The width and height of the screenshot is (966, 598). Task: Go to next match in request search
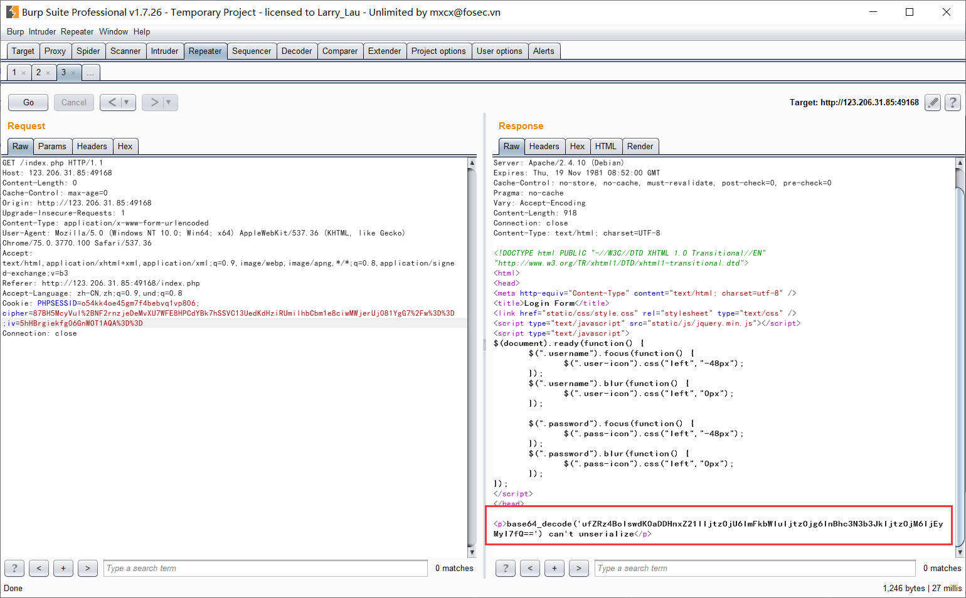pyautogui.click(x=88, y=568)
